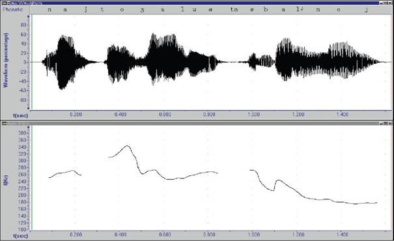394x241 pixels.
Task: Select the Phonetic tier label
Action: point(13,10)
